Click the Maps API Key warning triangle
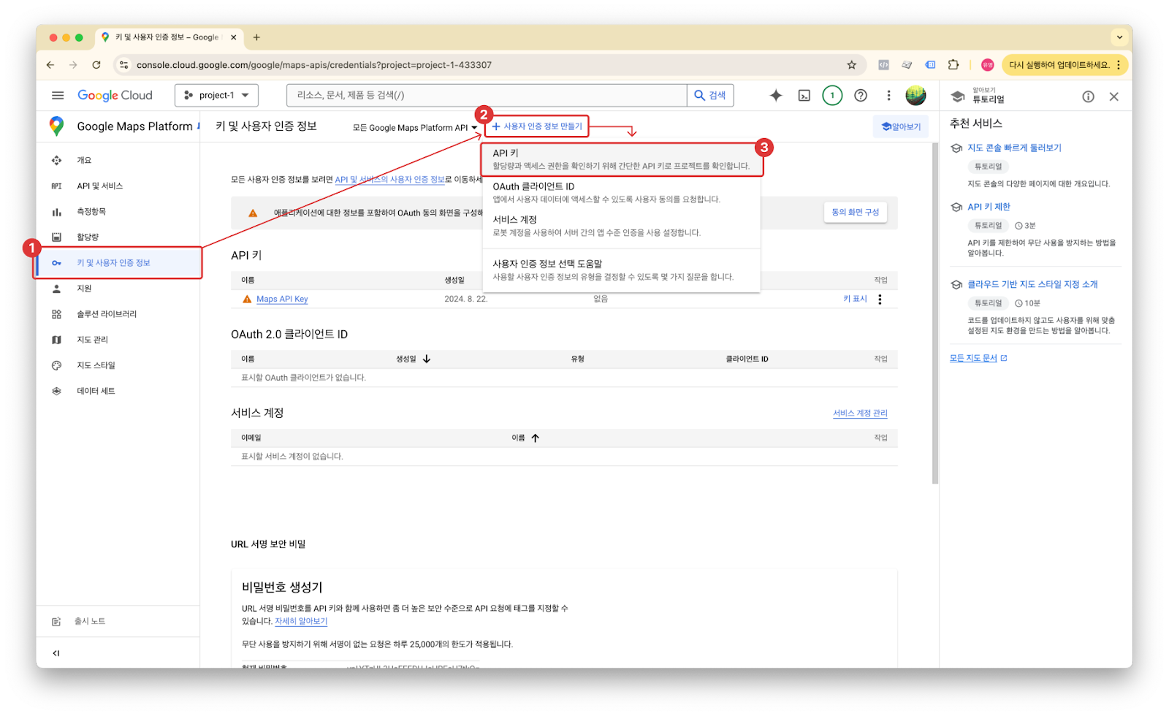This screenshot has height=716, width=1169. [247, 299]
